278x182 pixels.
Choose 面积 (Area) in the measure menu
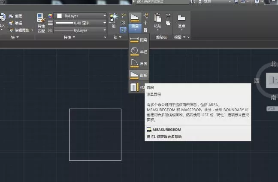click(x=139, y=75)
